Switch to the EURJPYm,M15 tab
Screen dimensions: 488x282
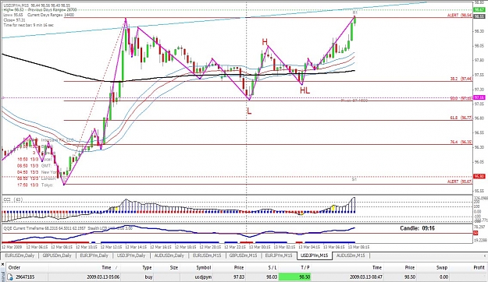(279, 256)
